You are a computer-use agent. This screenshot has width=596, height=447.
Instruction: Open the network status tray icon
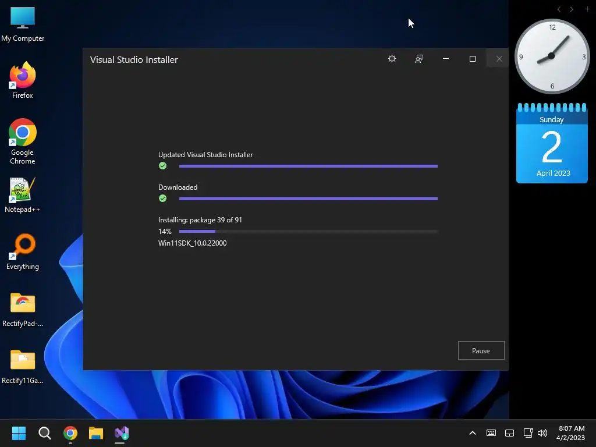pos(528,433)
